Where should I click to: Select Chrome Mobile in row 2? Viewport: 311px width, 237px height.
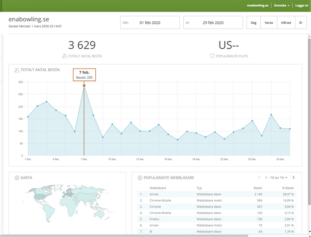[x=217, y=200]
